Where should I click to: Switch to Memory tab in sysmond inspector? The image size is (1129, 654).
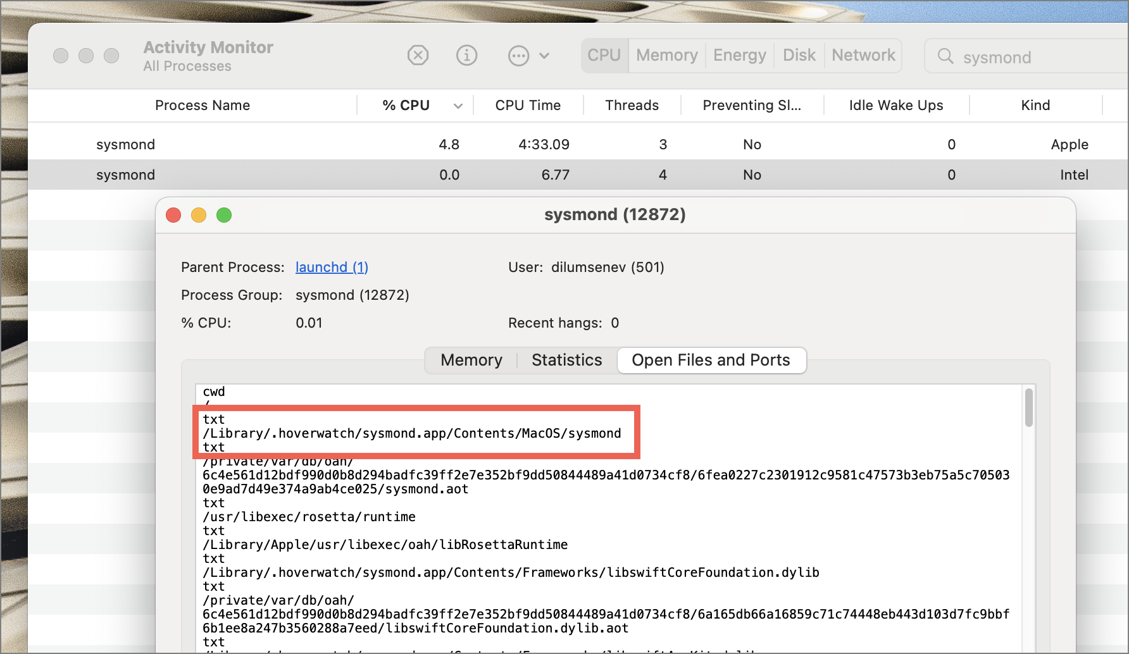coord(471,360)
